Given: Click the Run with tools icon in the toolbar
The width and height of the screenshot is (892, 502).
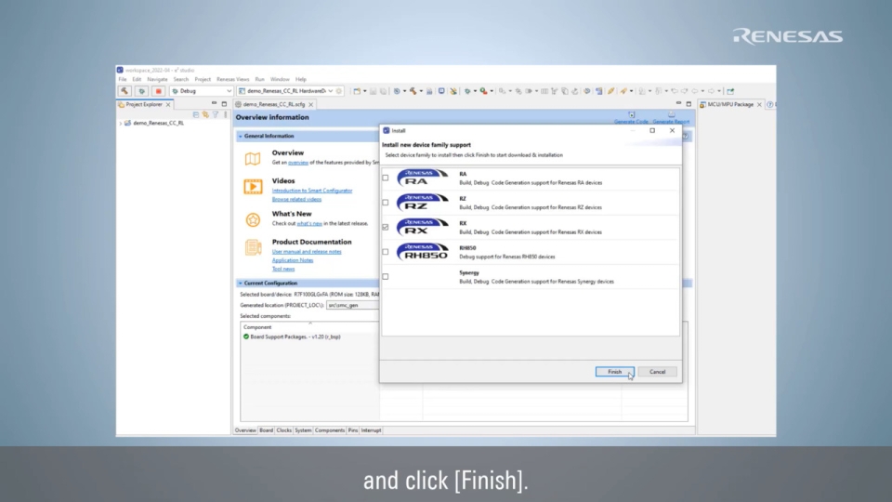Looking at the screenshot, I should coord(483,91).
